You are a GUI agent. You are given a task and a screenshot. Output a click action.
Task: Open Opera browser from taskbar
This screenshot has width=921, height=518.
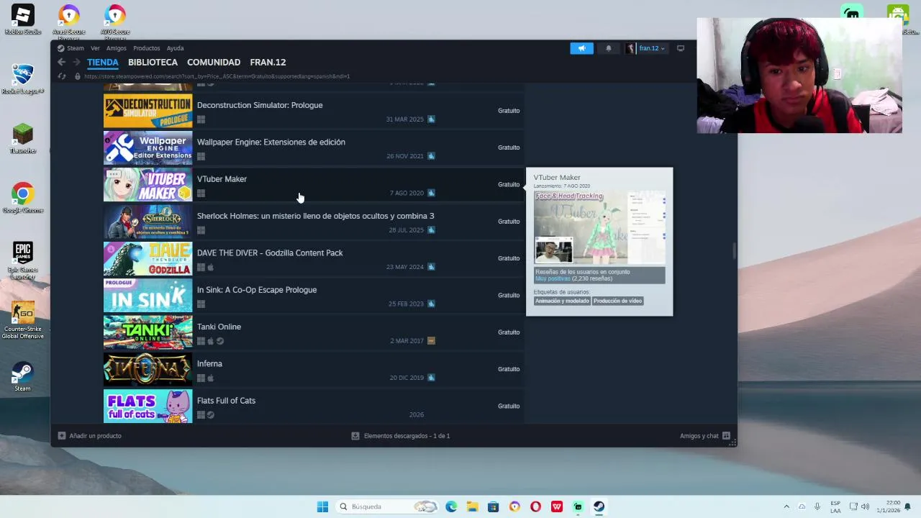535,506
